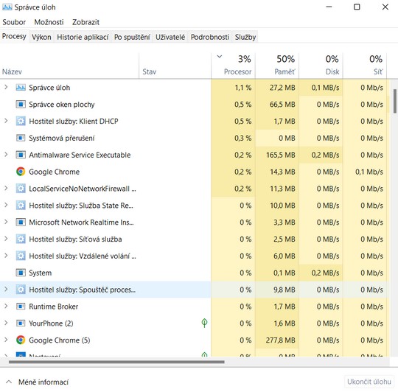Sort by the Procesor column header
Screen dimensions: 398x392
pos(233,66)
